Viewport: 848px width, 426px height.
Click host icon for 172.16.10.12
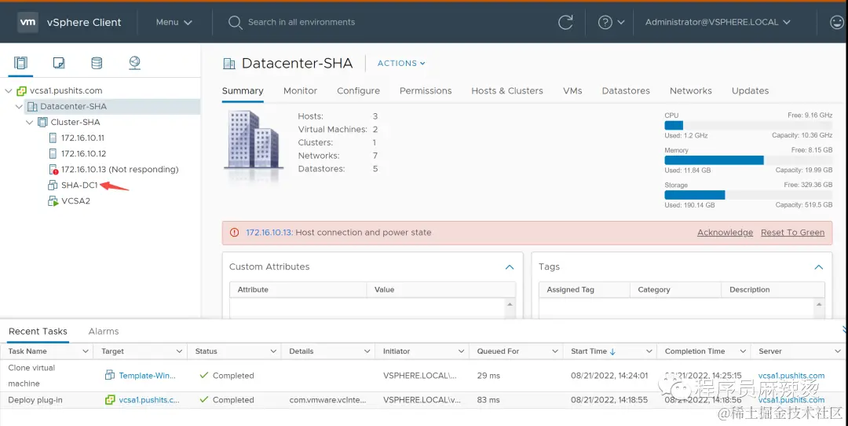[53, 154]
